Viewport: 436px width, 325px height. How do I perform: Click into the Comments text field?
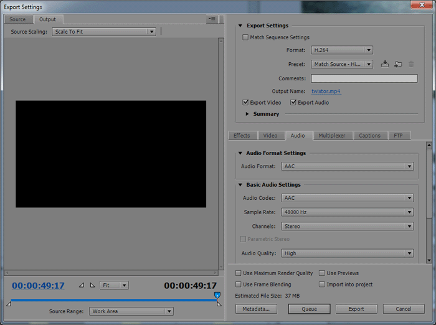click(x=364, y=78)
